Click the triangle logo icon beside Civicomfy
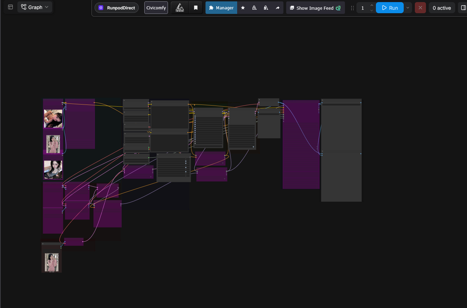 point(180,8)
